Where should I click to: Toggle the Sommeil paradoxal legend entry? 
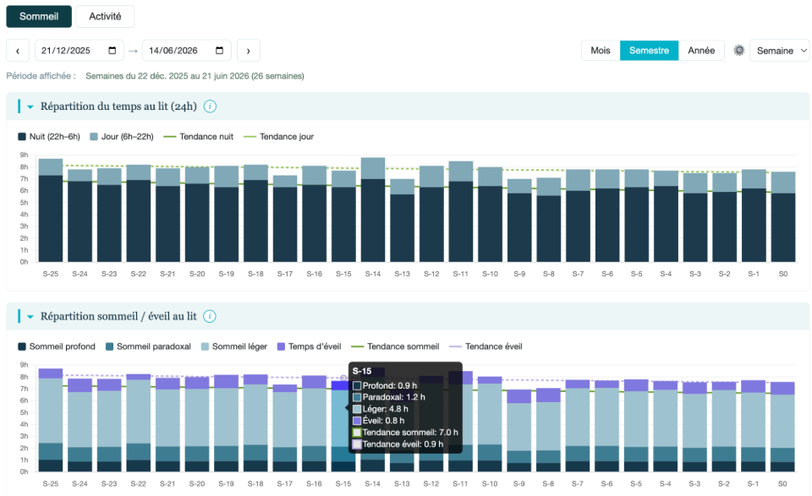click(x=148, y=346)
